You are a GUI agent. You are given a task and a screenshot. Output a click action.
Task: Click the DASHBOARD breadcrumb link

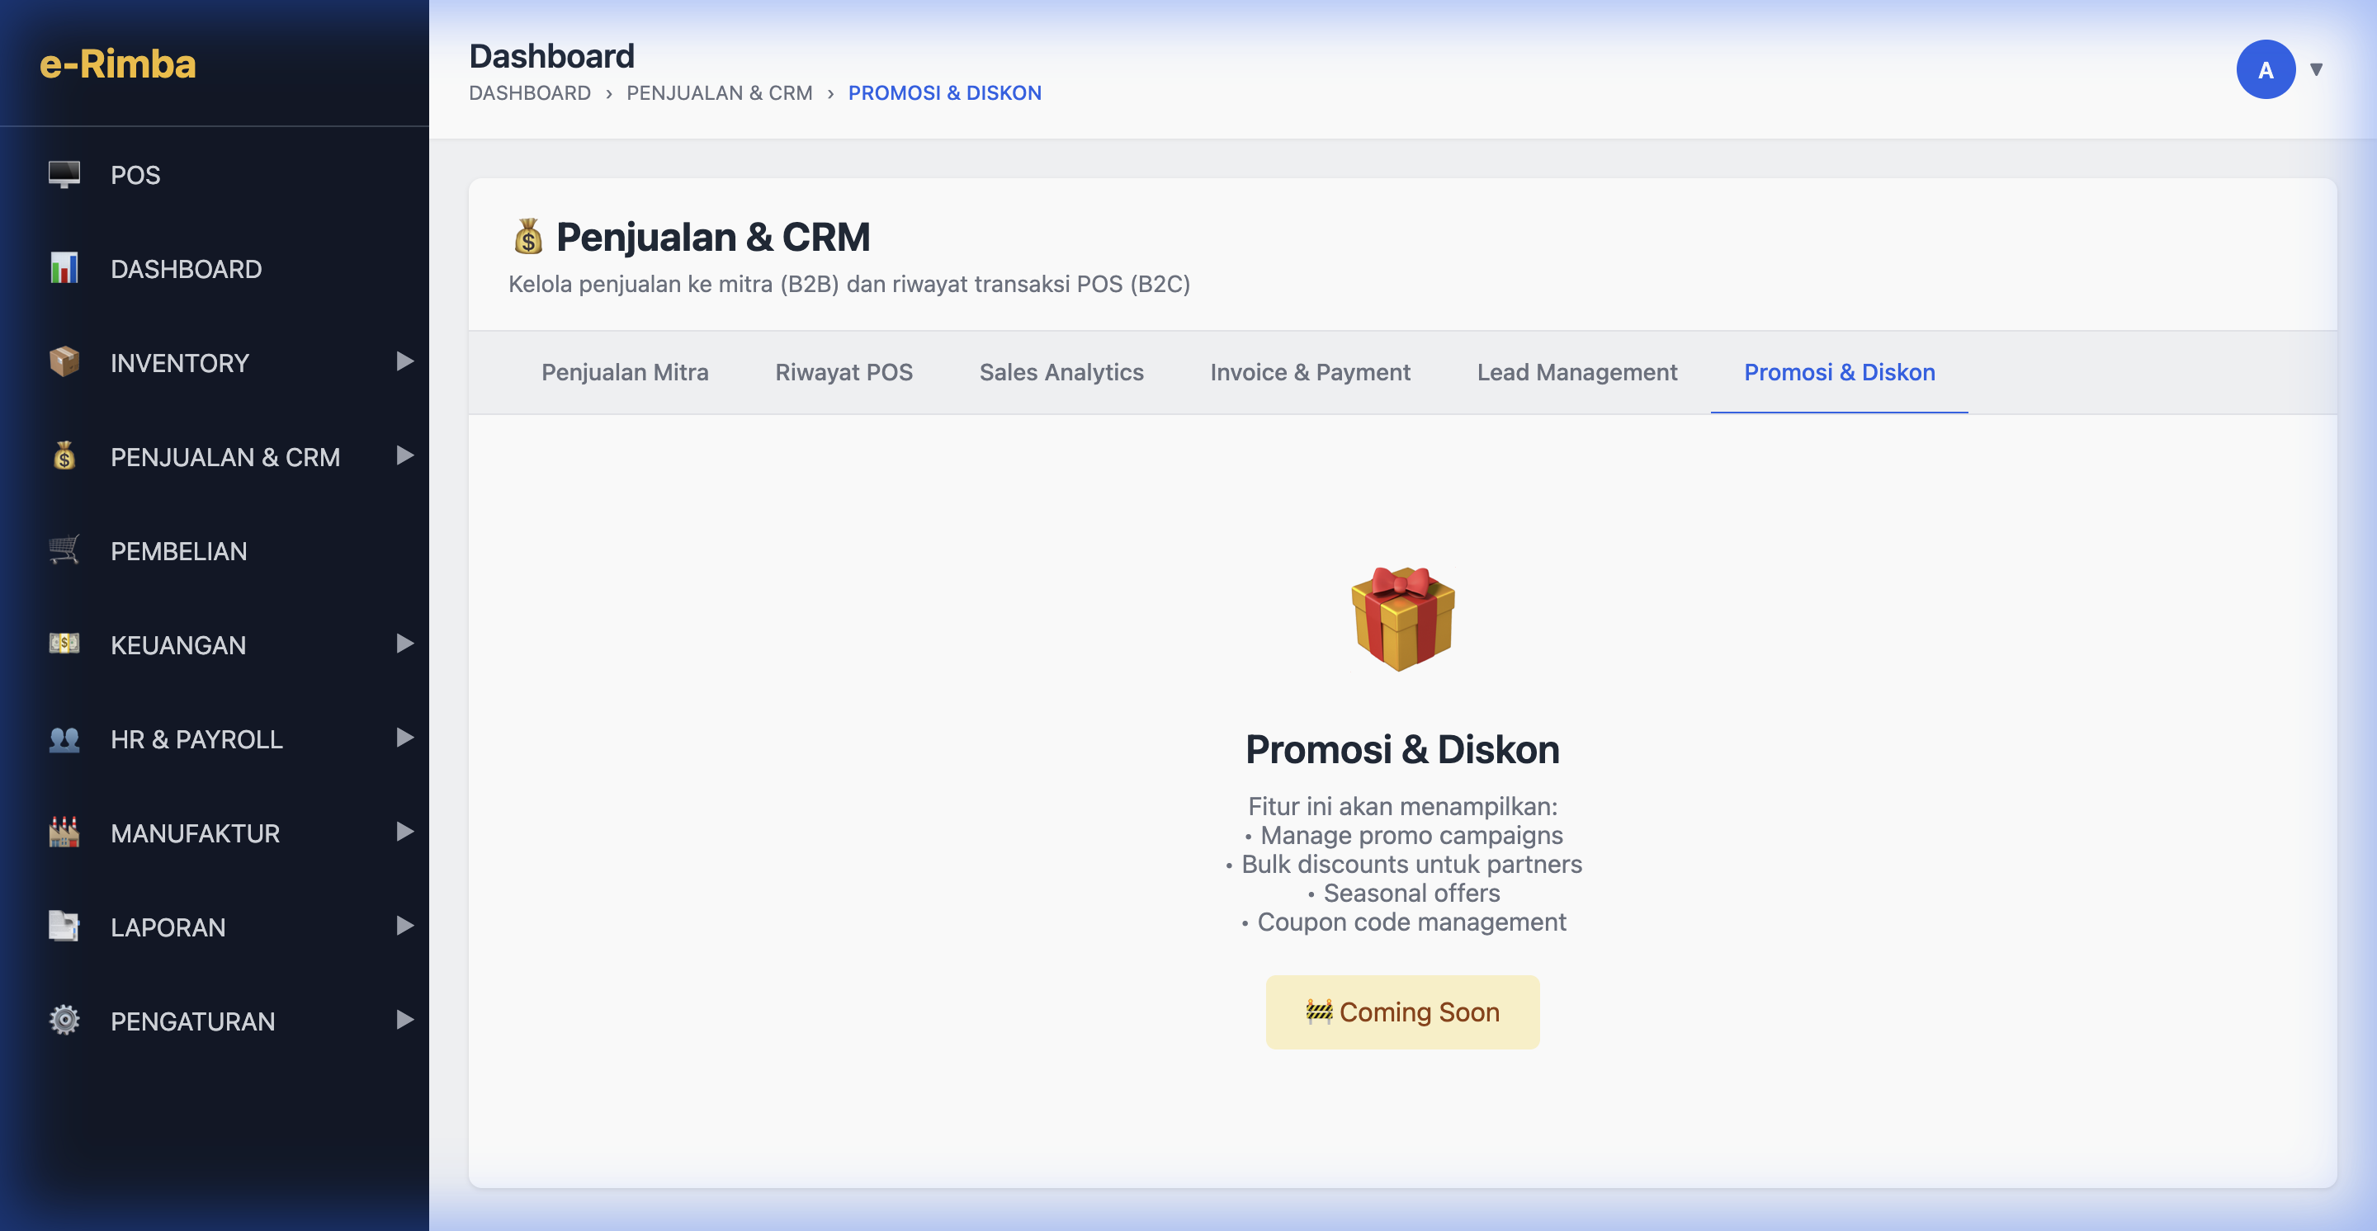(530, 93)
